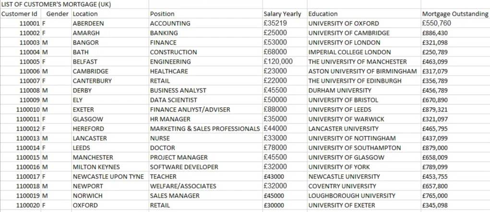Select the IMPERIAL COLLEGE LONDON cell
Image resolution: width=490 pixels, height=212 pixels.
pyautogui.click(x=346, y=52)
